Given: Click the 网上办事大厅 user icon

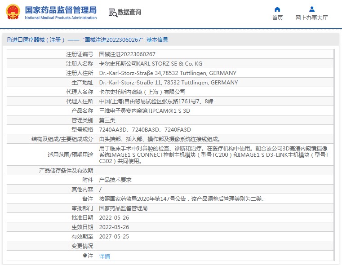Looking at the screenshot, I should 311,9.
